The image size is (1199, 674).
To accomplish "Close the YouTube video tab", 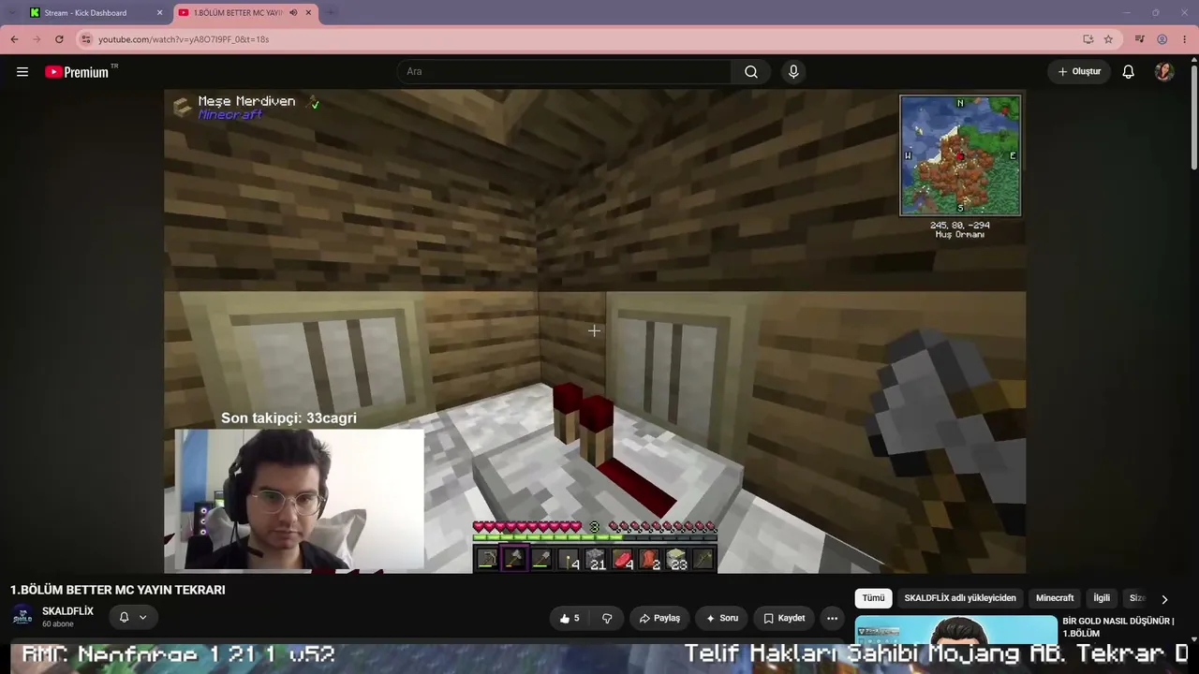I will 308,13.
